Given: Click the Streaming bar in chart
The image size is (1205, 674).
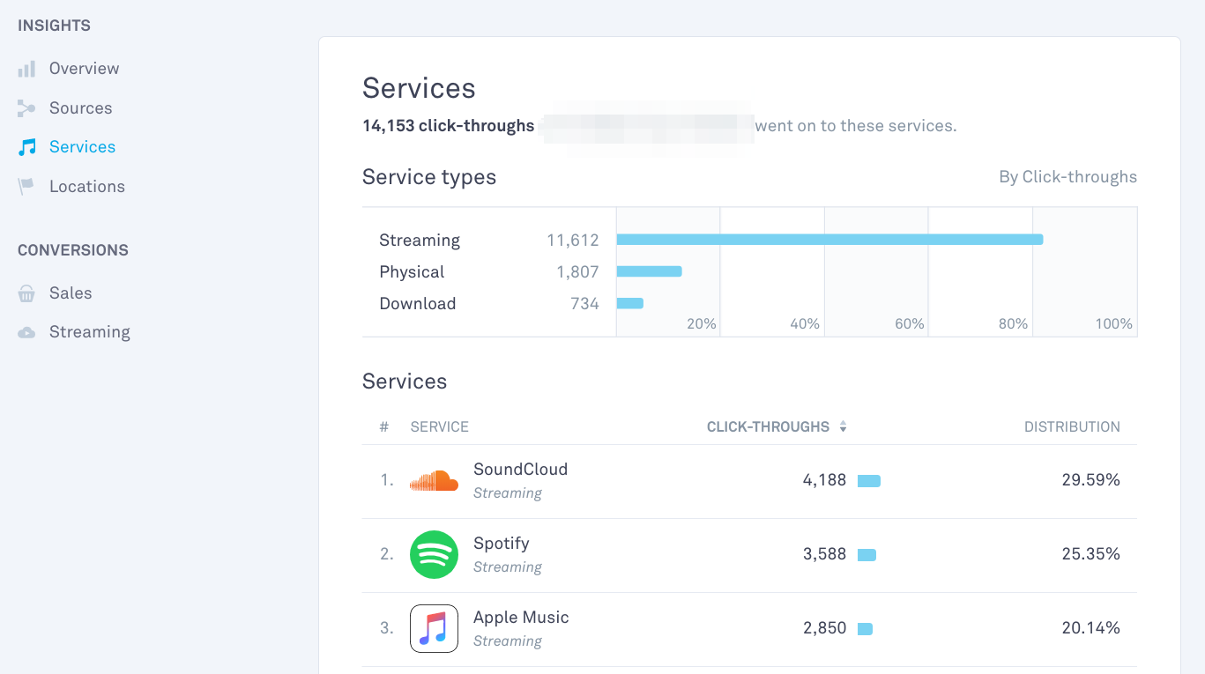Looking at the screenshot, I should 829,240.
